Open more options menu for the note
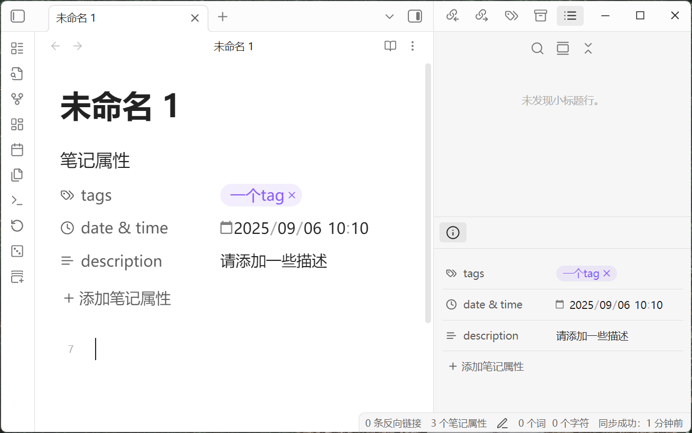The width and height of the screenshot is (692, 433). point(413,46)
